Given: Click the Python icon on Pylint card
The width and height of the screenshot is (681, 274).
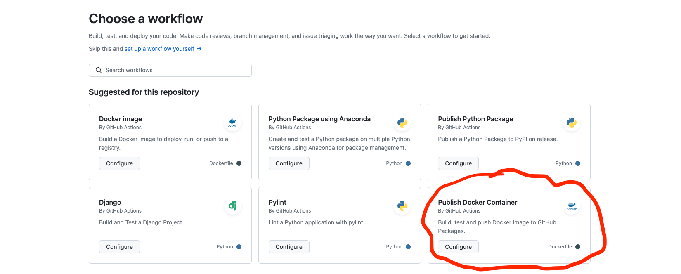Looking at the screenshot, I should pyautogui.click(x=402, y=206).
